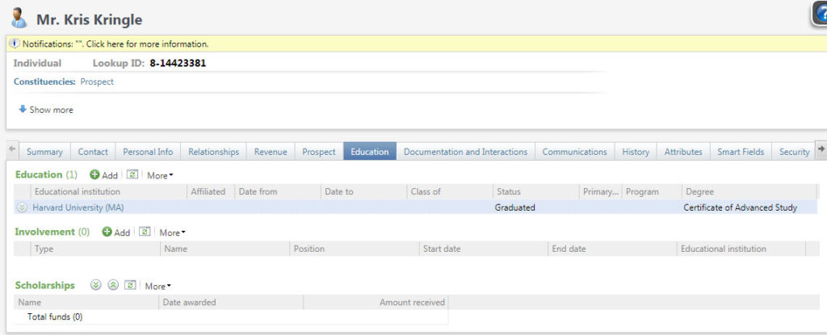
Task: Click the Add icon in Education section
Action: point(95,175)
